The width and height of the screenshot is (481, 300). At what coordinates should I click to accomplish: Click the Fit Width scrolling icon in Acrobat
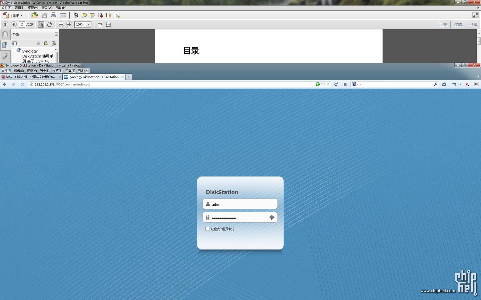[100, 24]
